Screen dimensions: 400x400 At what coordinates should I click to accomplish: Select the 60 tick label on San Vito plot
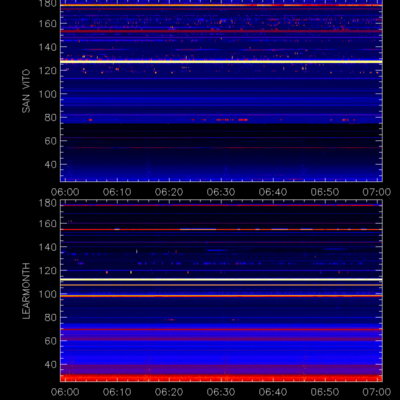50,141
